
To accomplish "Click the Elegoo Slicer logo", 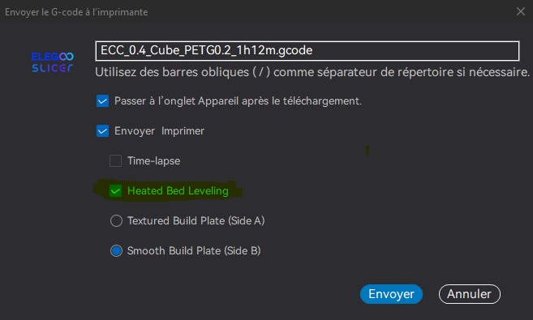I will (x=53, y=62).
